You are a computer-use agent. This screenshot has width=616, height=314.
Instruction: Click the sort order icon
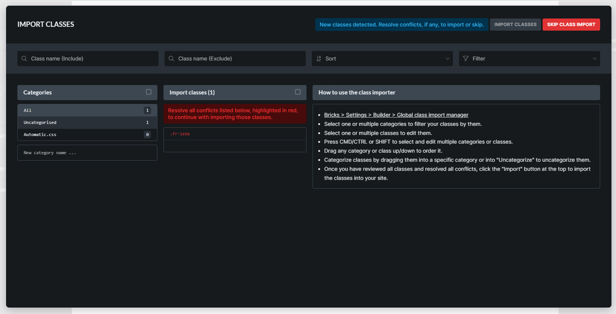pyautogui.click(x=319, y=59)
